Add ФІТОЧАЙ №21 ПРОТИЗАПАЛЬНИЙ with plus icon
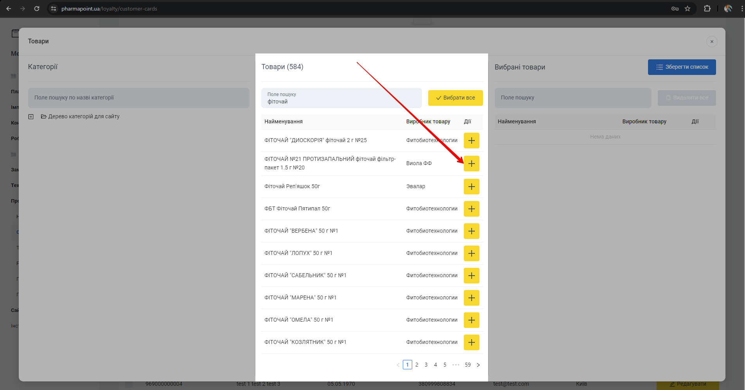 pos(471,164)
